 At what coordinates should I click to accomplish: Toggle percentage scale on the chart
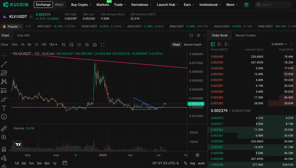point(185,163)
